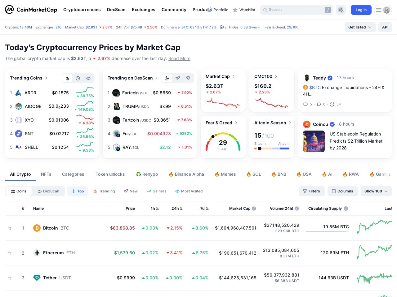
Task: Expand the Show 100 rows dropdown
Action: 376,191
